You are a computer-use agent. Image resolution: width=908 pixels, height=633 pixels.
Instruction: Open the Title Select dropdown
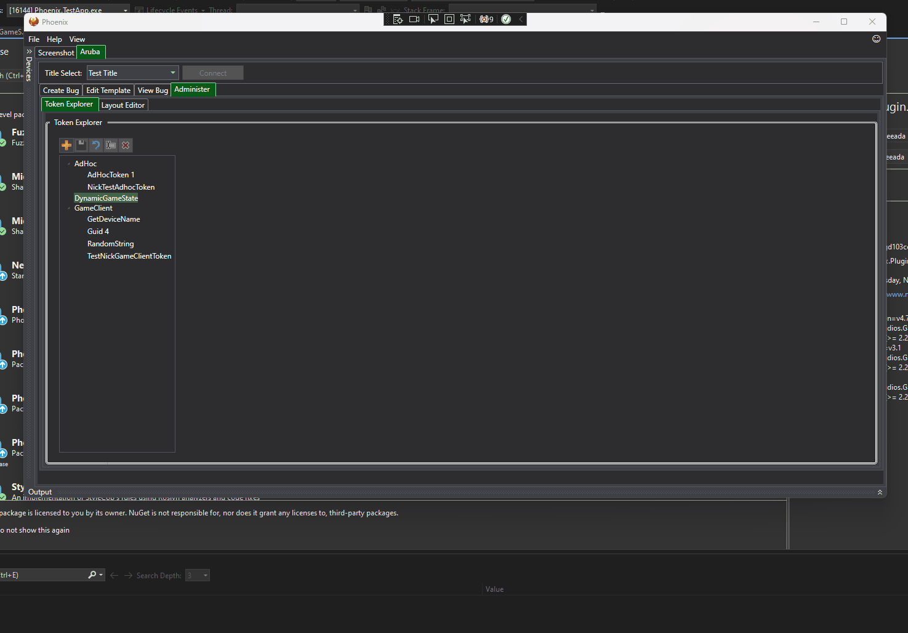tap(172, 73)
